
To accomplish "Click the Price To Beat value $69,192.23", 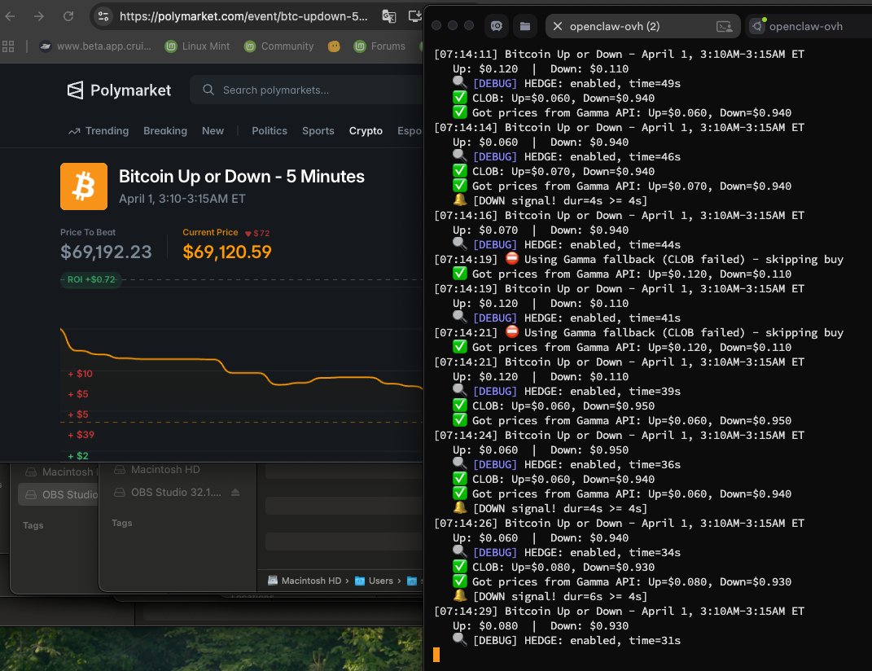I will 106,252.
